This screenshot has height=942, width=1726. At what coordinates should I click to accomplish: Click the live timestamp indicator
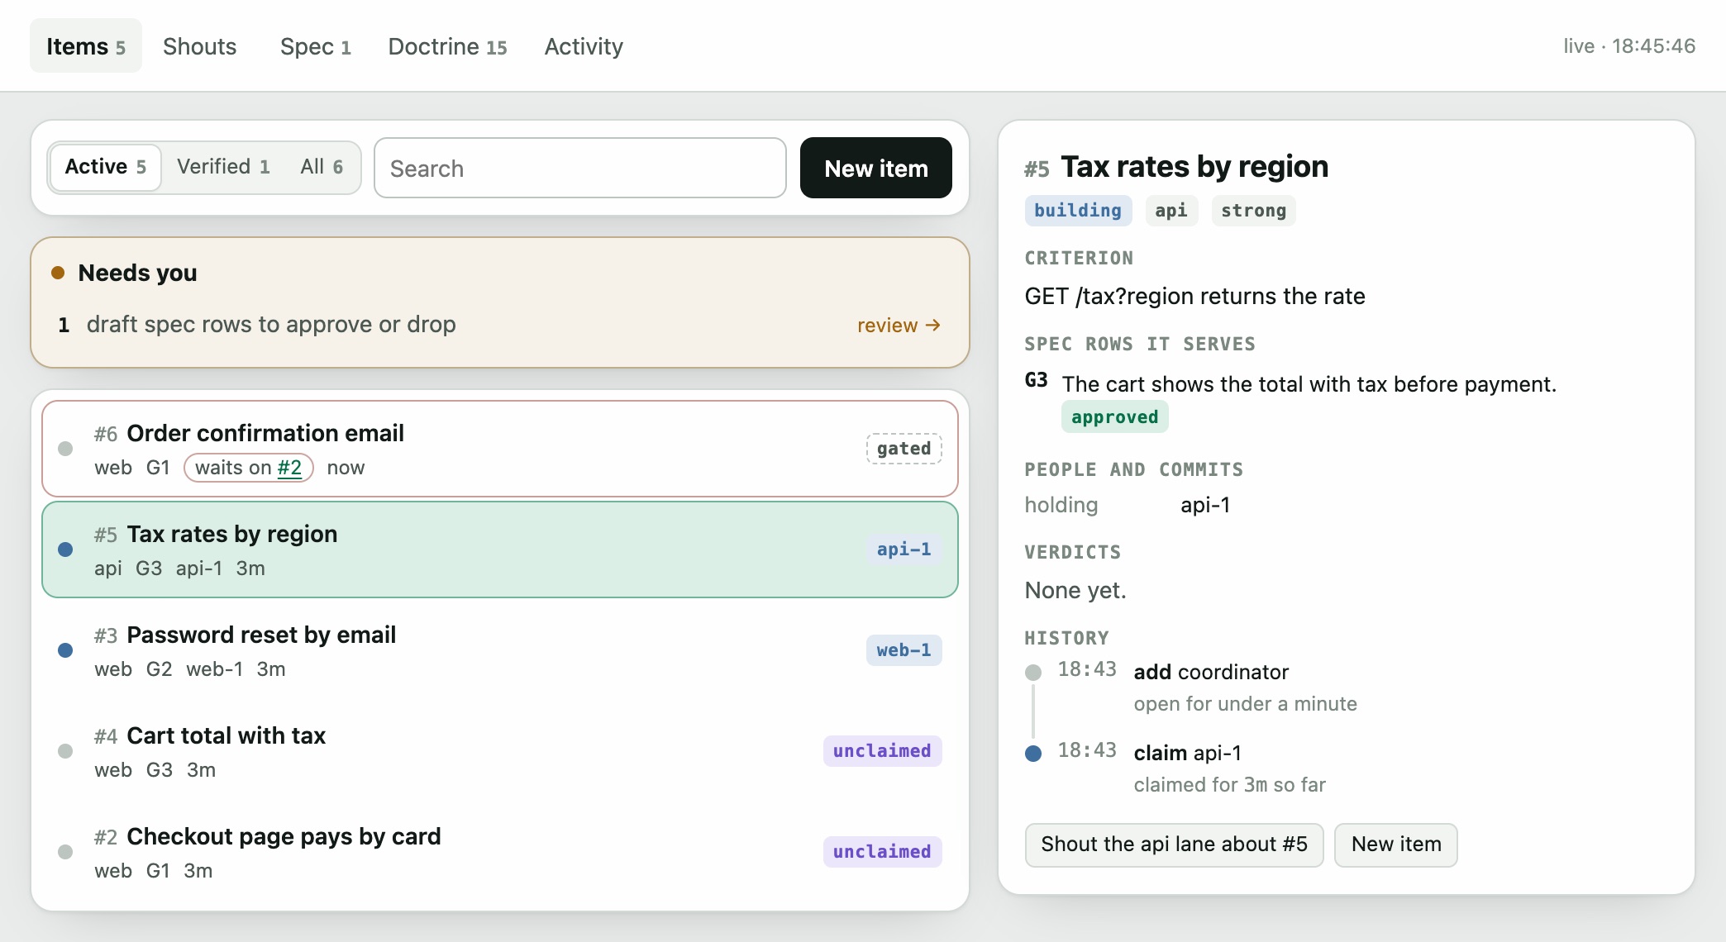tap(1628, 46)
